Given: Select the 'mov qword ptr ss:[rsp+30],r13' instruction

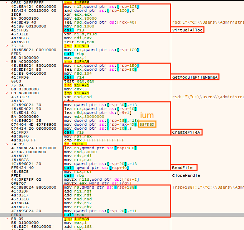Looking at the screenshot, I should click(x=101, y=105).
